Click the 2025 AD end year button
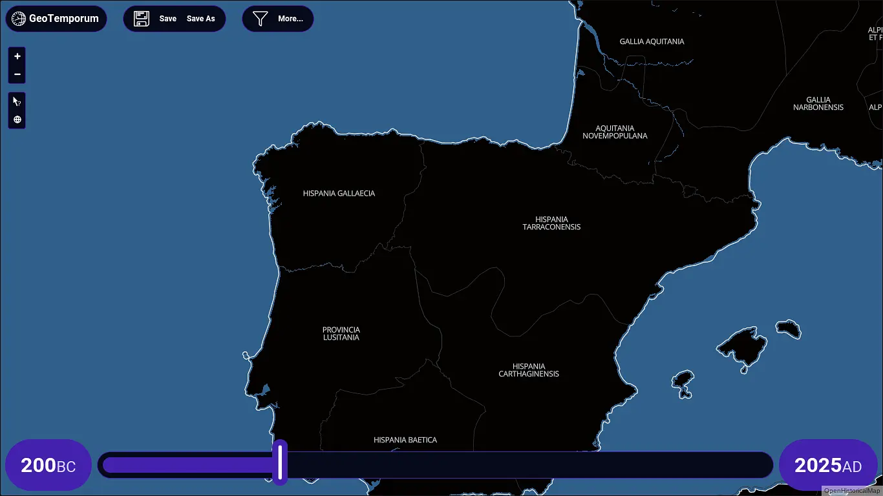 point(827,465)
